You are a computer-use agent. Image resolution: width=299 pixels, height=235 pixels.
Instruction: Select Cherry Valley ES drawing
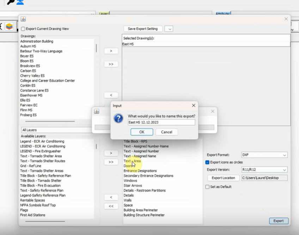32,76
